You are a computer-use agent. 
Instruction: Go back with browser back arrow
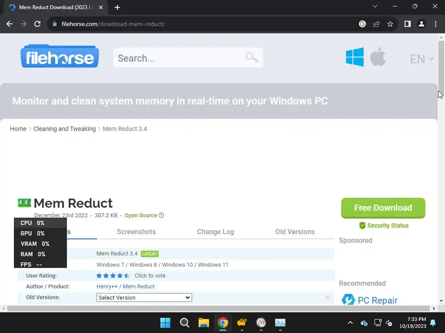point(10,24)
